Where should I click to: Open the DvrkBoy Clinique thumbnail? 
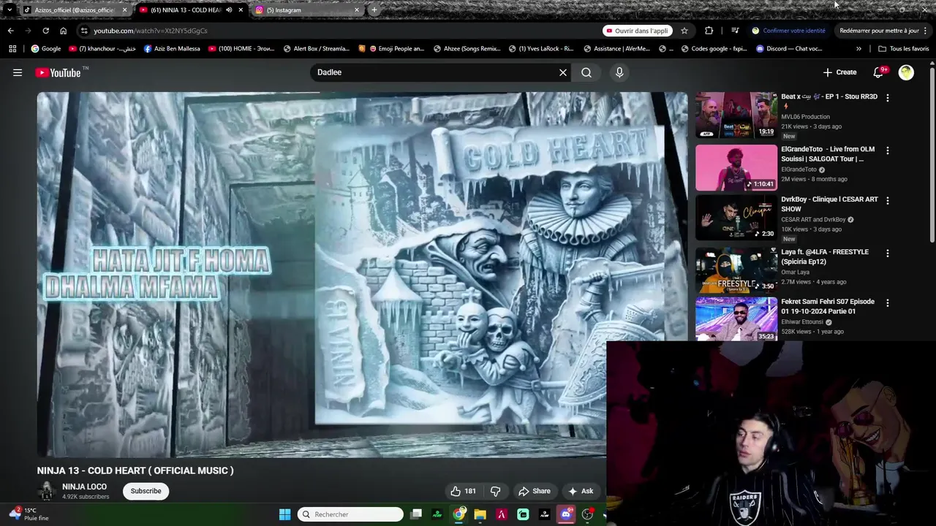736,217
